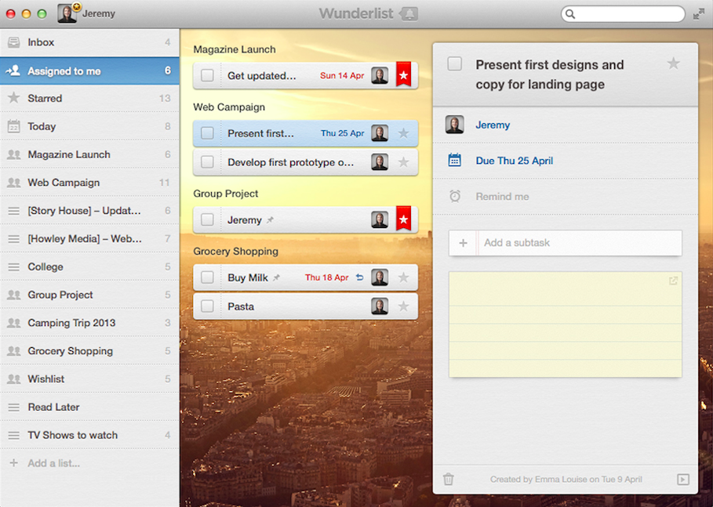
Task: Enter fullscreen with the expand arrows icon
Action: coord(698,15)
